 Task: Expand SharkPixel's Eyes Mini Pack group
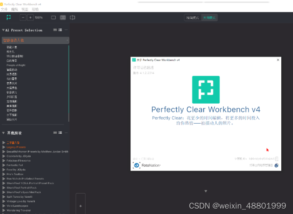click(4, 192)
